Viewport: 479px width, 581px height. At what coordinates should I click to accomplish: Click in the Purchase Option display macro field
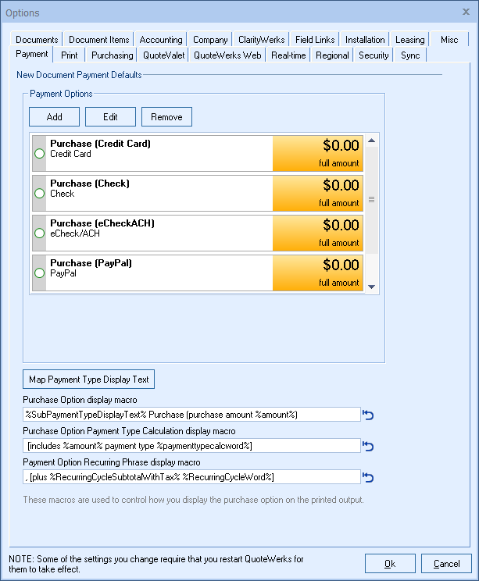tap(192, 415)
